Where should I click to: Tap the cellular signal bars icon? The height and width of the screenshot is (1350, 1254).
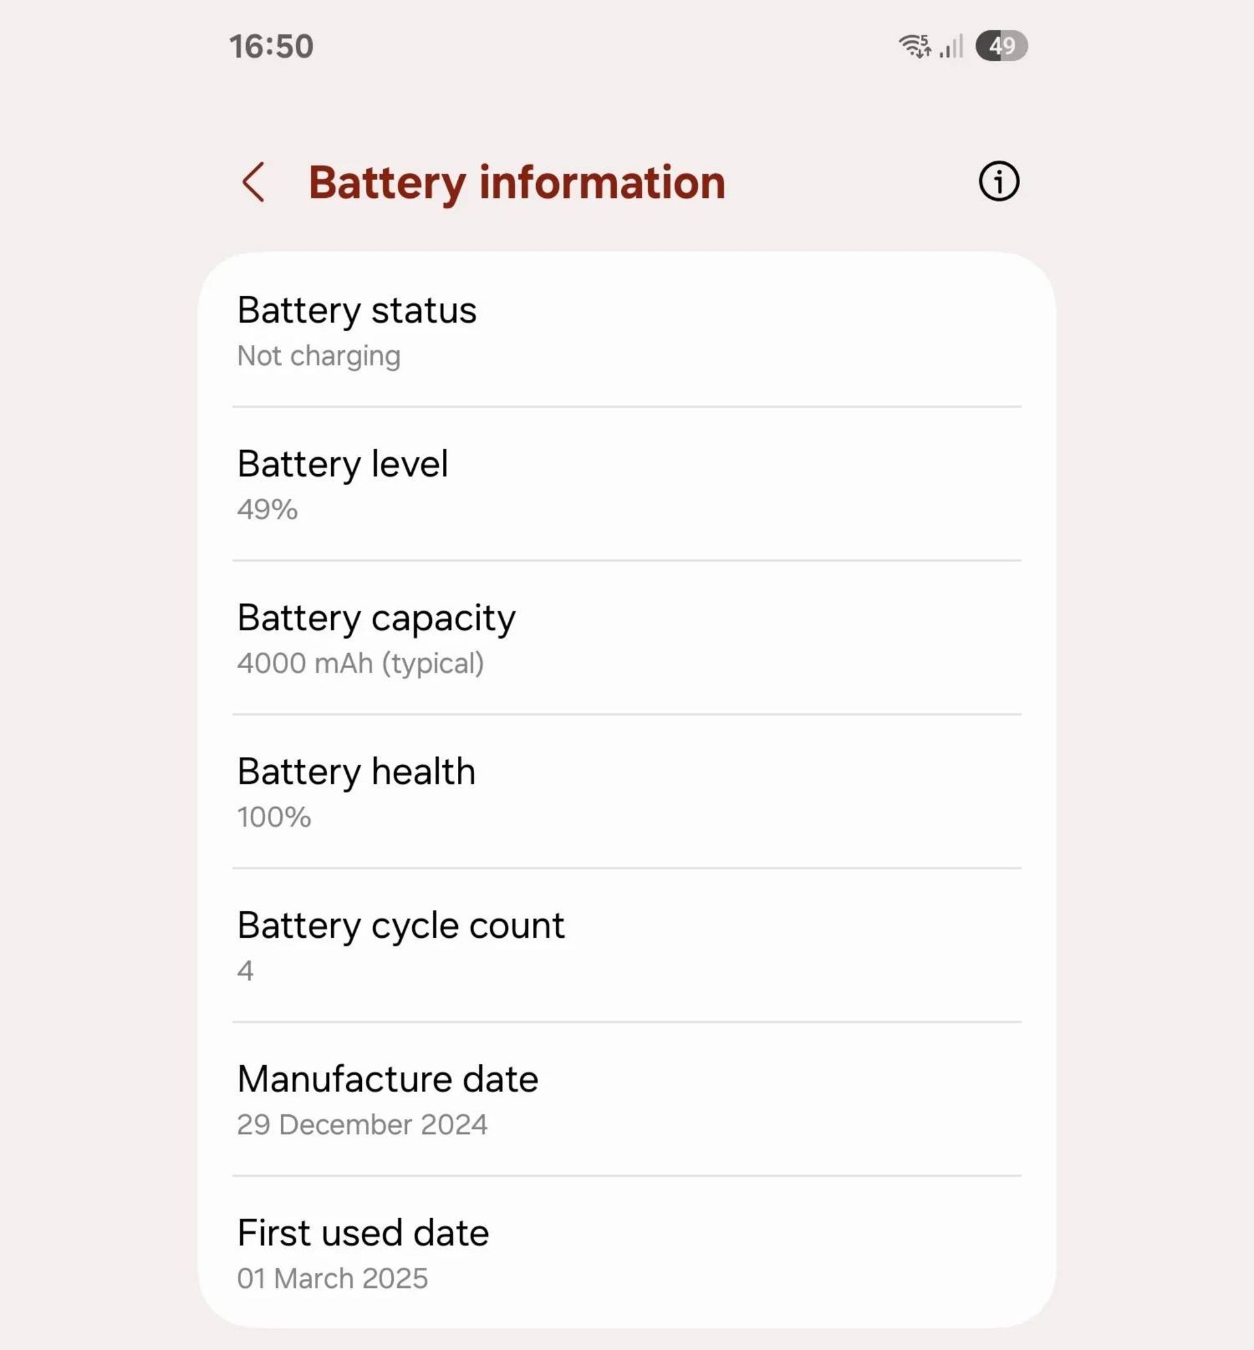click(952, 46)
